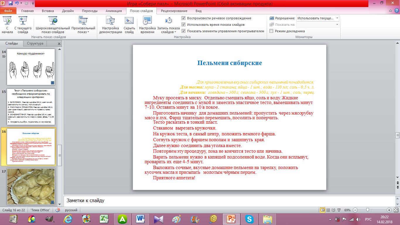Zoom in with plus button
This screenshot has height=225, width=400.
(389, 210)
